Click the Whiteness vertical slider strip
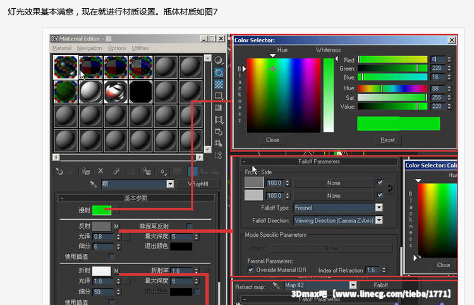 [329, 95]
